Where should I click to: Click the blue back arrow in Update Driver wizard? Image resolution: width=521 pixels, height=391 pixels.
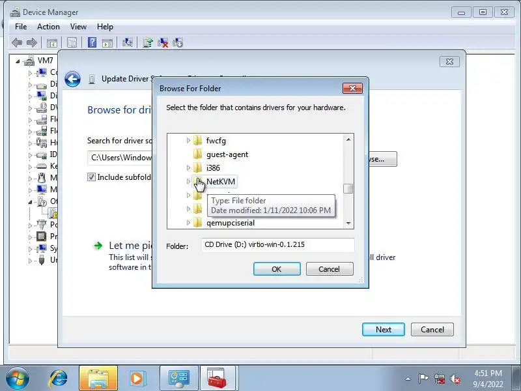point(72,80)
